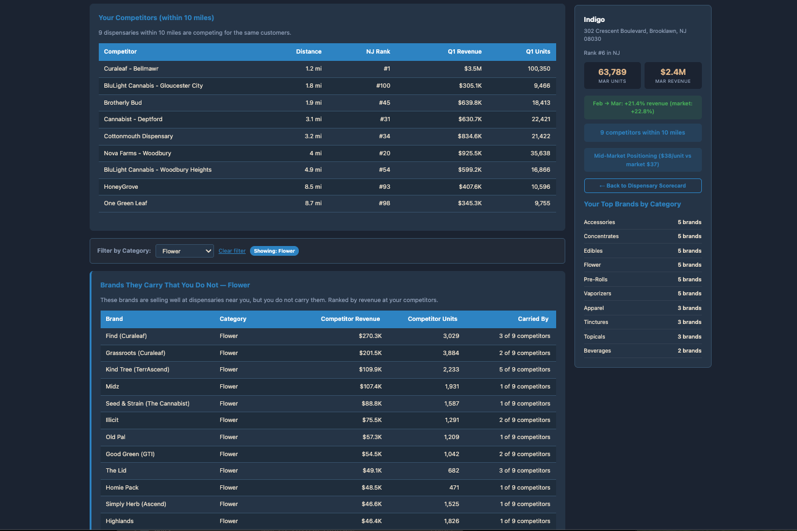Screen dimensions: 797x531
Task: Click the Concentrates category in sidebar
Action: click(643, 236)
